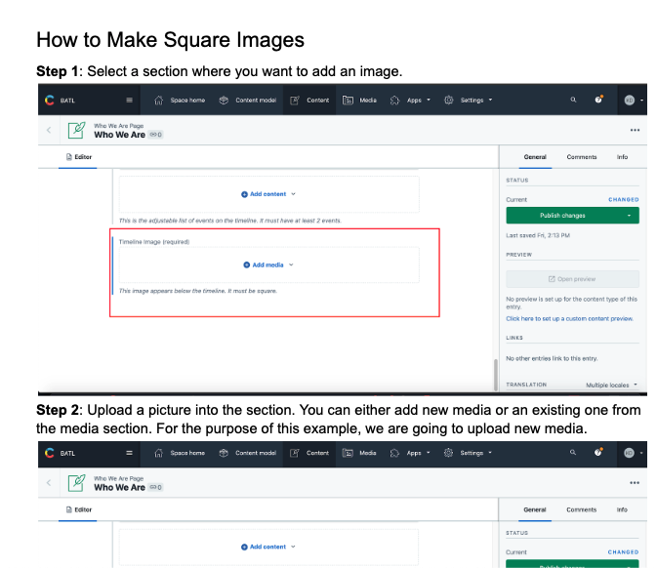Expand Apps dropdown in Step 1 nav

[410, 101]
